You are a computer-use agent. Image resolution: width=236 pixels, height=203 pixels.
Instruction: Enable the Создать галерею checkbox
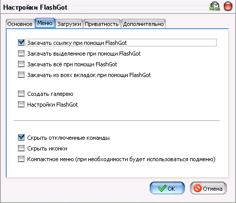[x=21, y=94]
